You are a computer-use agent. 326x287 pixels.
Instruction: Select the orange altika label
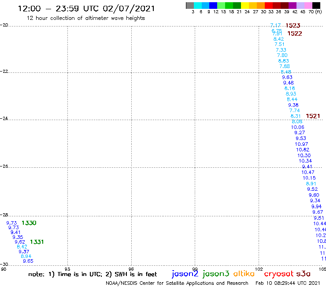pyautogui.click(x=244, y=274)
